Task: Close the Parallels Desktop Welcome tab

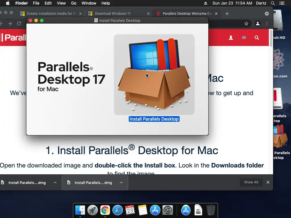Action: (216, 14)
